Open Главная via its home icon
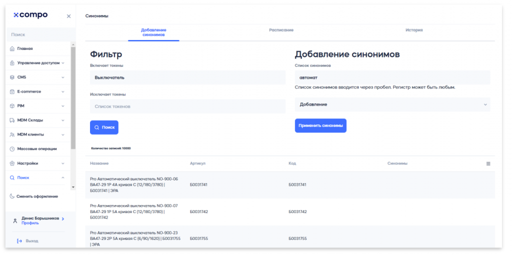Screen dimensions: 512x255 coord(12,49)
